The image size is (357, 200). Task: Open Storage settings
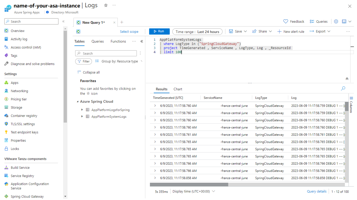pyautogui.click(x=16, y=108)
